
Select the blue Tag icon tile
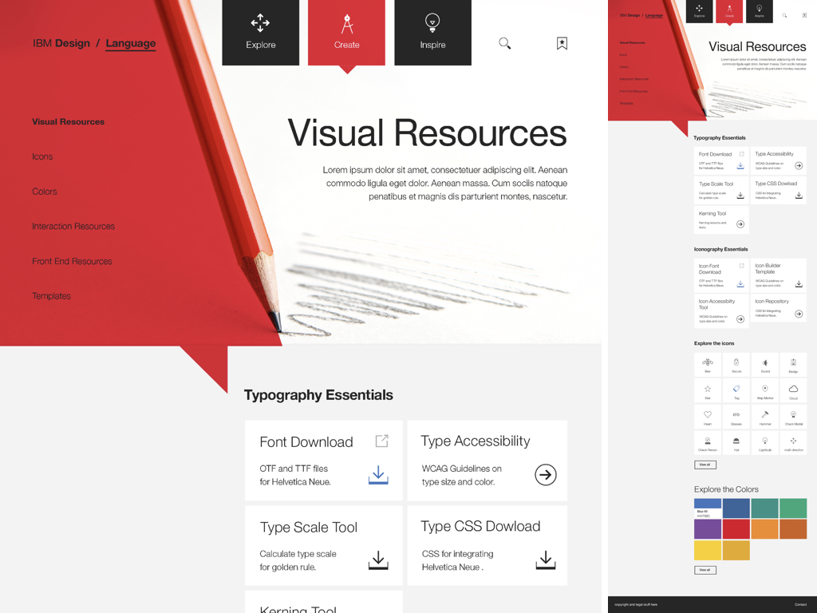(x=736, y=390)
